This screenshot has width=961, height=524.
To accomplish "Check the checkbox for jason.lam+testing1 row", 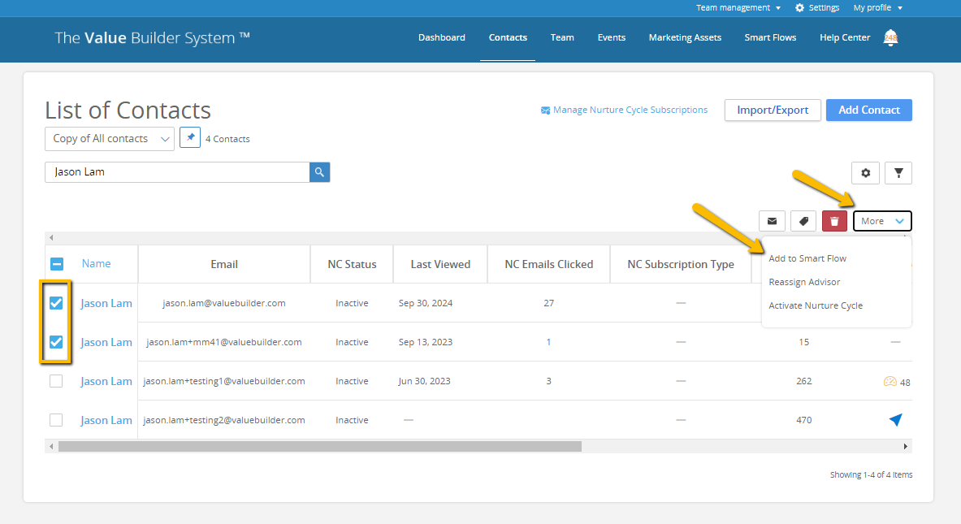I will click(56, 380).
